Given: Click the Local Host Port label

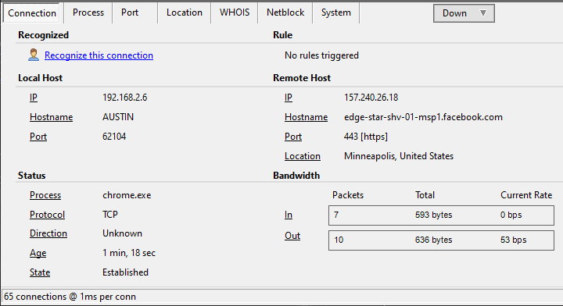Looking at the screenshot, I should (x=38, y=137).
